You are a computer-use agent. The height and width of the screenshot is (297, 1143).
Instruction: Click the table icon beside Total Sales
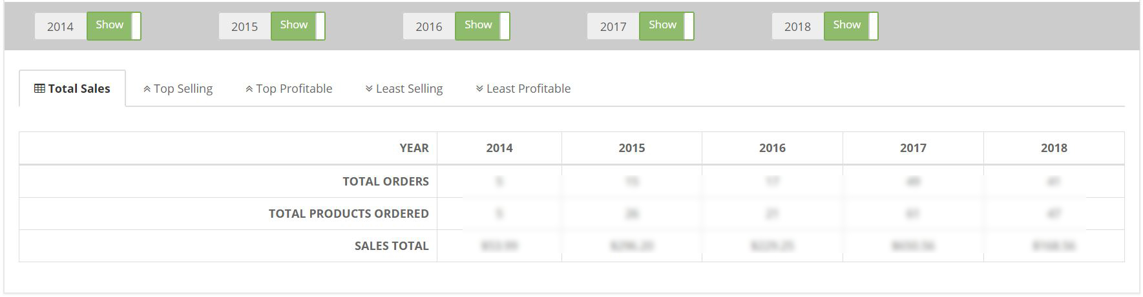pyautogui.click(x=39, y=89)
